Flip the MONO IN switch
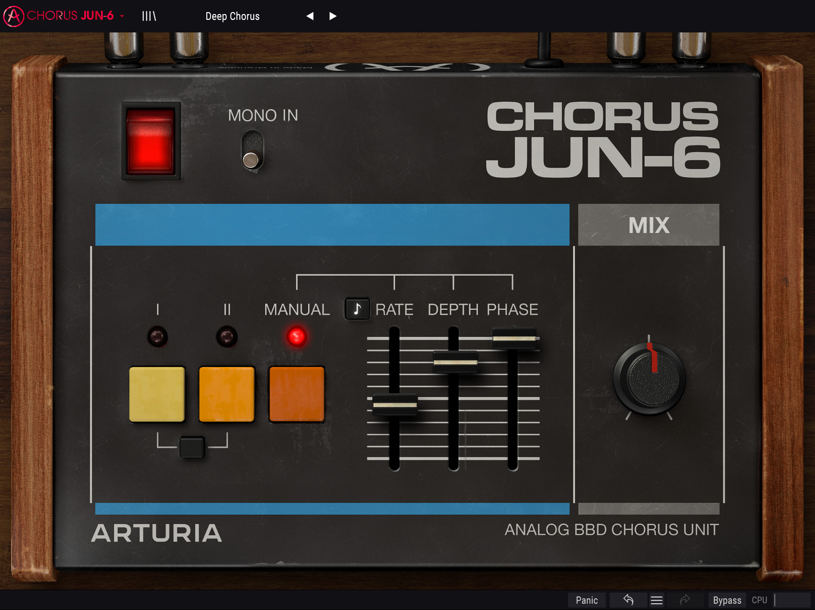 click(252, 150)
